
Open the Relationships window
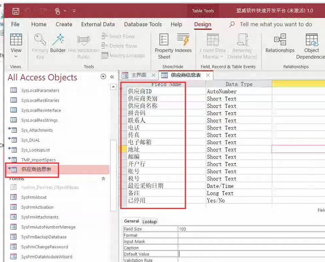click(x=280, y=43)
